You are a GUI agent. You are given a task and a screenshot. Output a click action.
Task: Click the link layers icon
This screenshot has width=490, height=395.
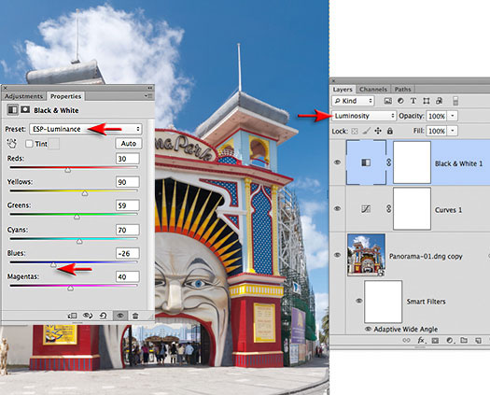(406, 340)
